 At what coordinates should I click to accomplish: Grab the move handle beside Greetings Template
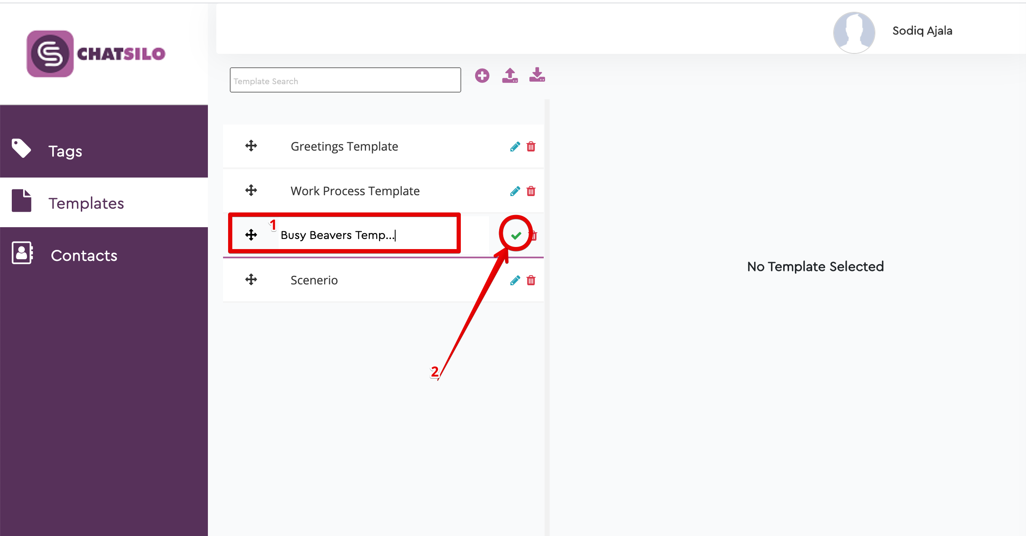tap(251, 146)
